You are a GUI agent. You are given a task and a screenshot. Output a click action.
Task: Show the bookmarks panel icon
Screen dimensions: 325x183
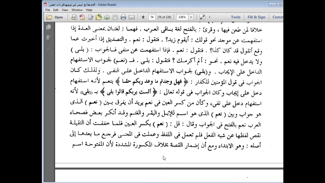[48, 38]
